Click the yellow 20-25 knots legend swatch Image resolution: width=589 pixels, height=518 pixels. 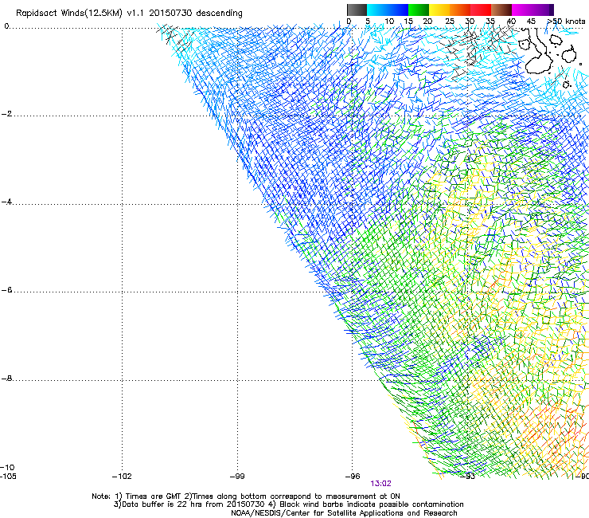click(439, 10)
